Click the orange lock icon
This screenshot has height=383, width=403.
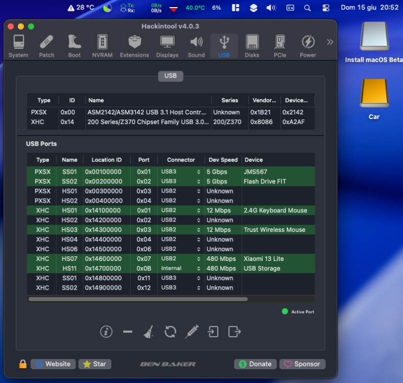[x=23, y=364]
